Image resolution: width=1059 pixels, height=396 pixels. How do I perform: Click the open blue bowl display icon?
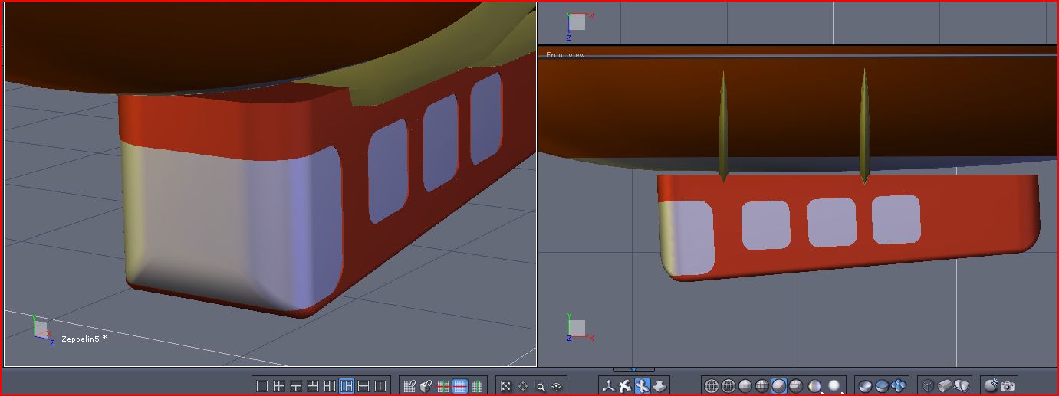click(x=865, y=386)
